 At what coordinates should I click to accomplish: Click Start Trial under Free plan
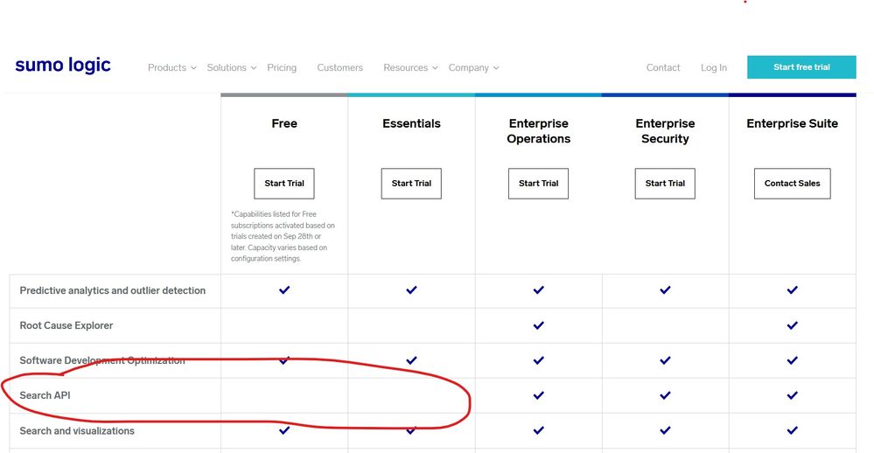(x=284, y=184)
